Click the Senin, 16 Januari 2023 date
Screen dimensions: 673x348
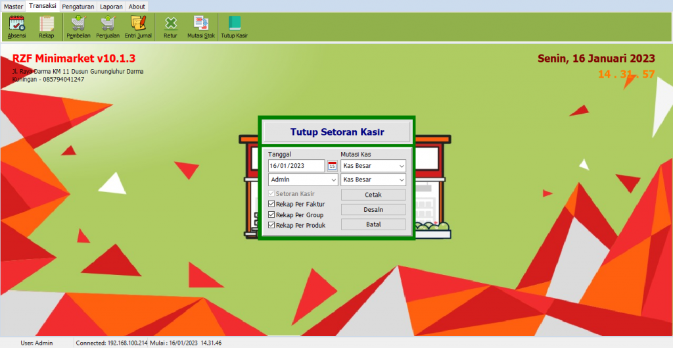tap(596, 59)
